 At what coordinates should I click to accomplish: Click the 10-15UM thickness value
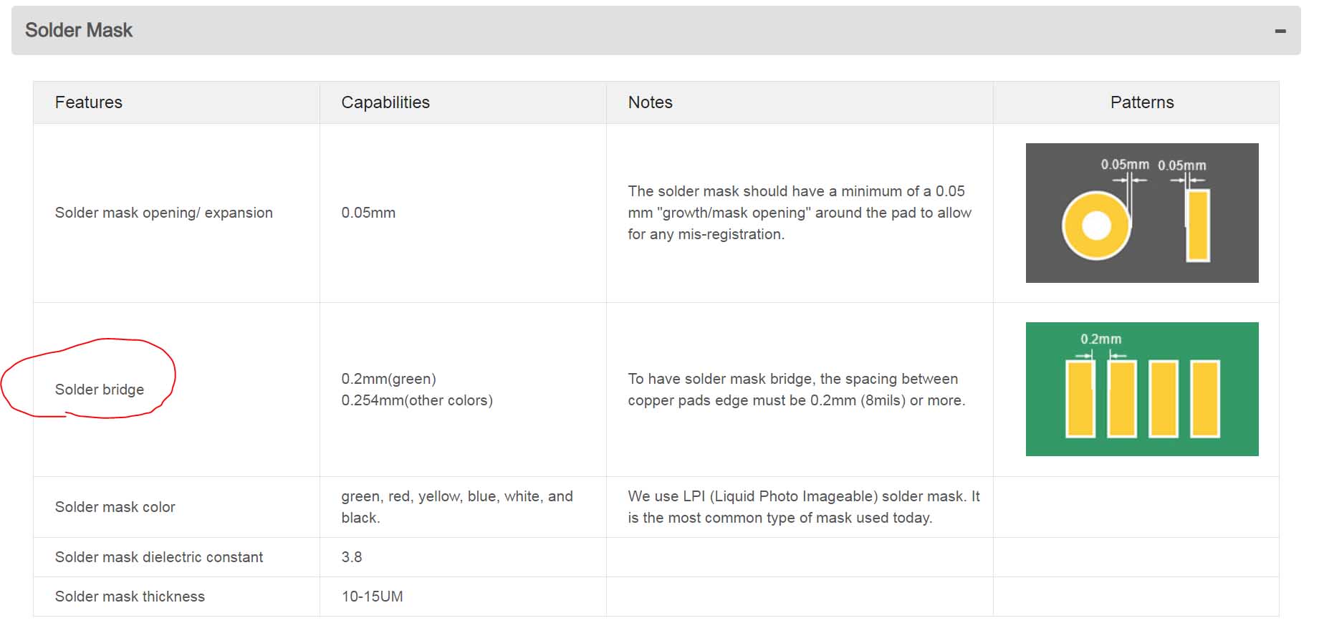(x=372, y=597)
